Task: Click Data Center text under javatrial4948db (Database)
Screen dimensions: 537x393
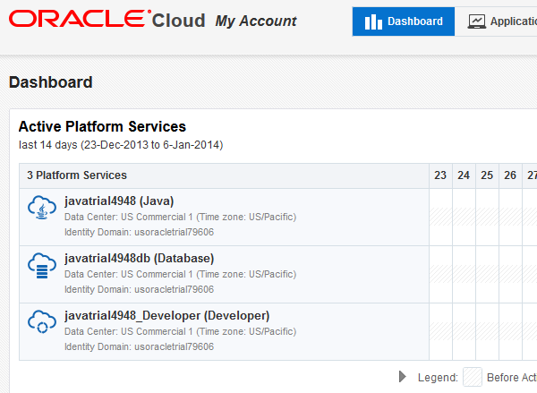Action: 180,274
